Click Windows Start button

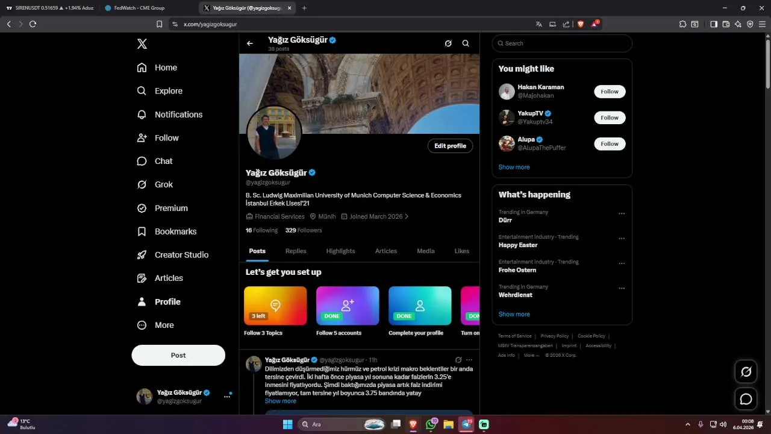pos(287,424)
